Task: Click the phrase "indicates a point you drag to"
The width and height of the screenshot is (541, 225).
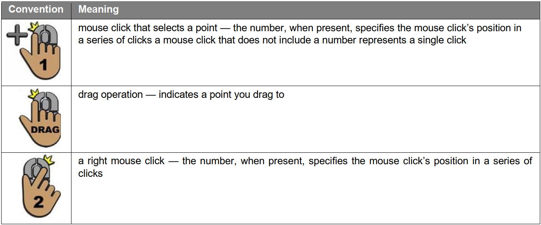Action: pyautogui.click(x=222, y=95)
